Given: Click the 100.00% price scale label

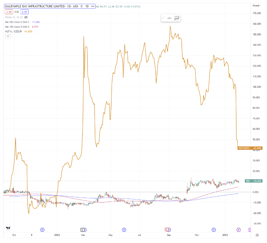Looking at the screenshot, I should [x=257, y=87].
